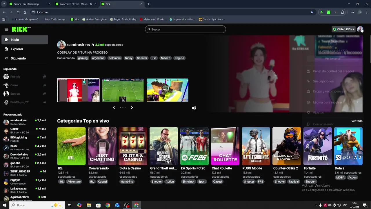This screenshot has width=371, height=209.
Task: Open Grand Theft Auto category card
Action: tap(164, 146)
